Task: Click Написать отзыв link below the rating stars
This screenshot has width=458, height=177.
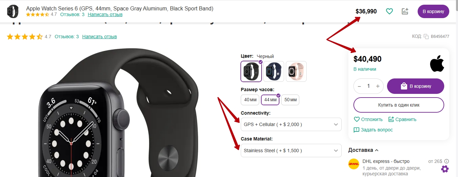Action: pos(100,37)
